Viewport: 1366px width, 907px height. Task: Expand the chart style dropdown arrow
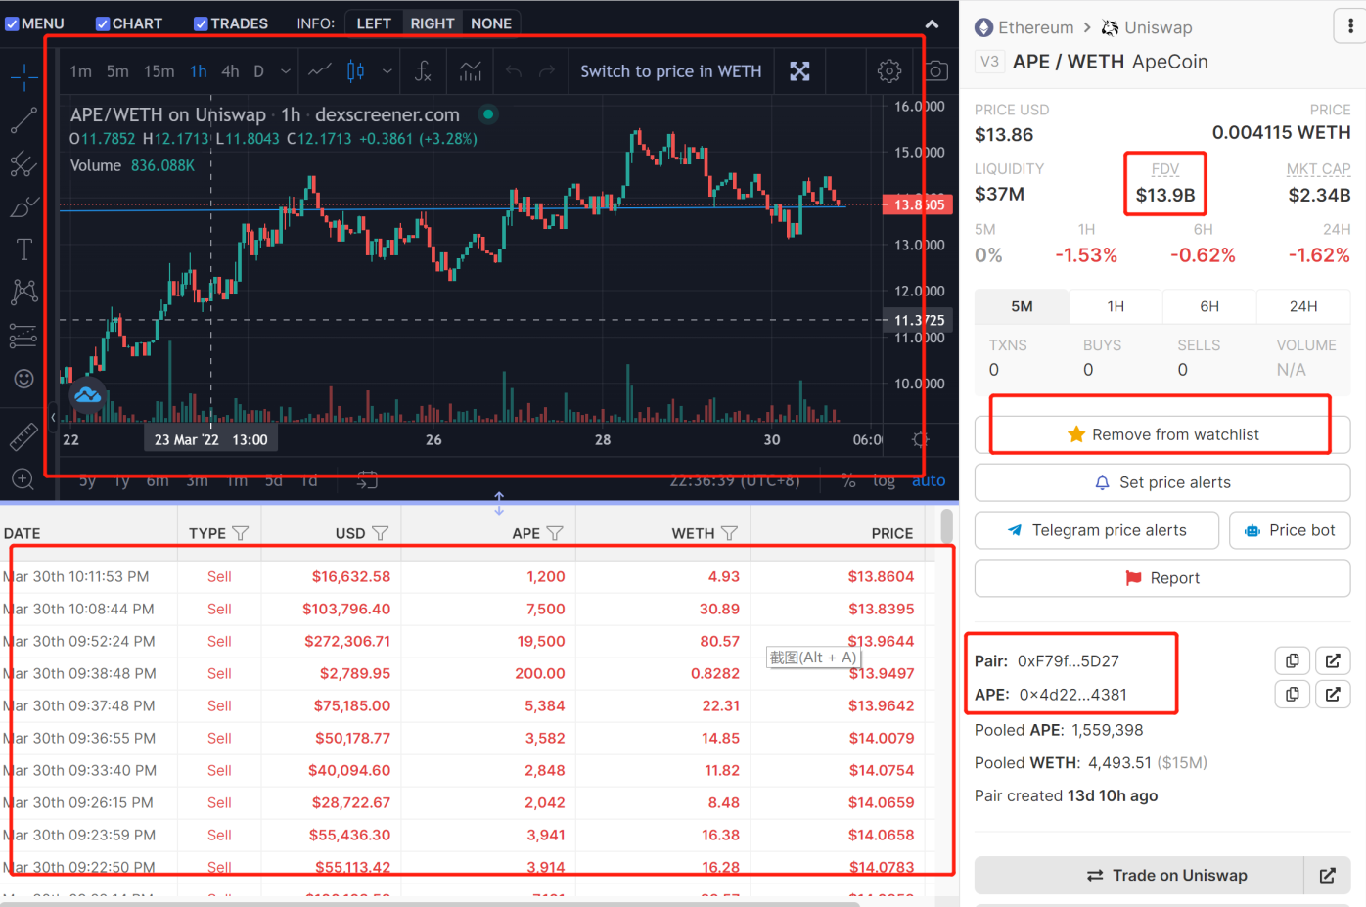[387, 70]
